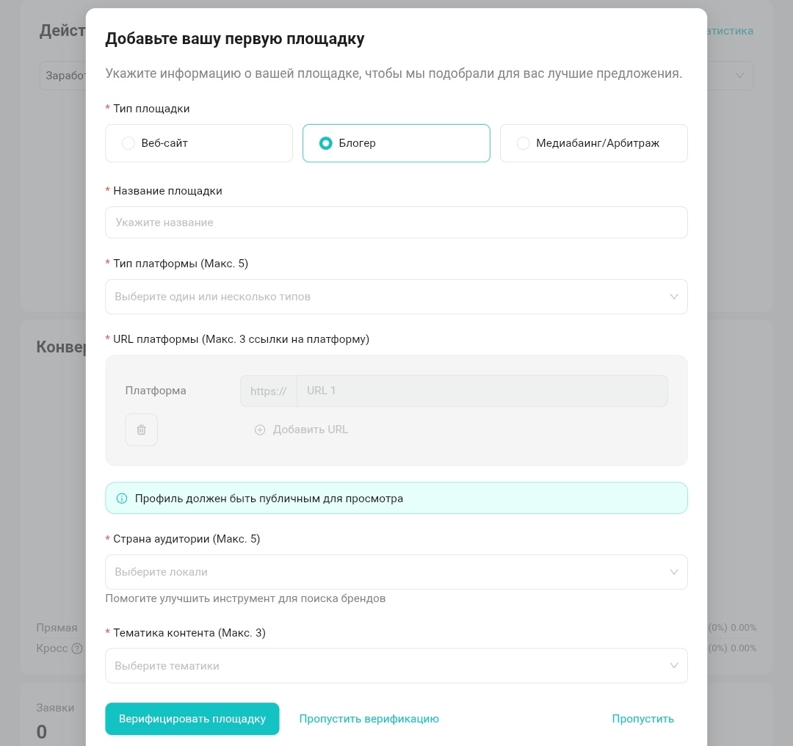Focus the Название площадки input field
The height and width of the screenshot is (746, 793).
[396, 222]
